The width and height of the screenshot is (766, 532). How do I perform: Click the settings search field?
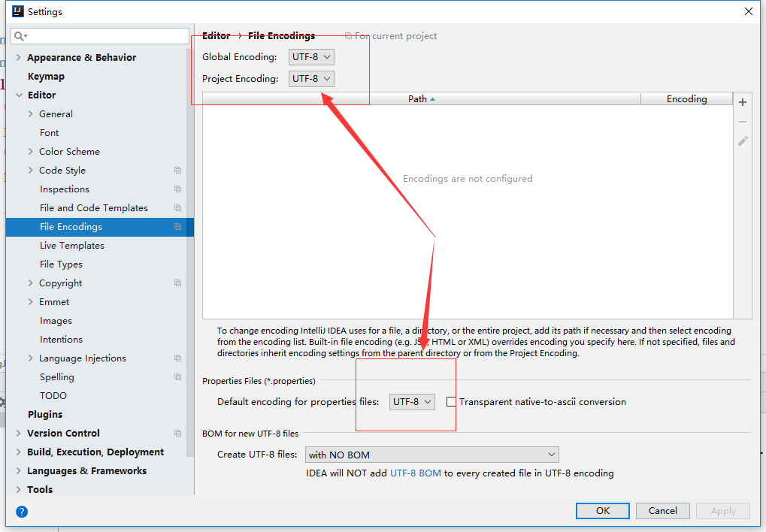(100, 36)
